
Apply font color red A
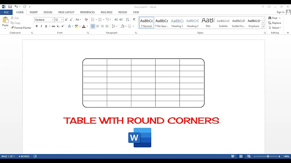point(84,26)
